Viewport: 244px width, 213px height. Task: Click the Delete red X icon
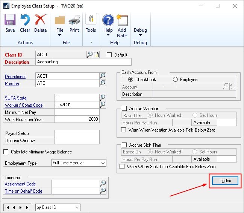(x=40, y=20)
